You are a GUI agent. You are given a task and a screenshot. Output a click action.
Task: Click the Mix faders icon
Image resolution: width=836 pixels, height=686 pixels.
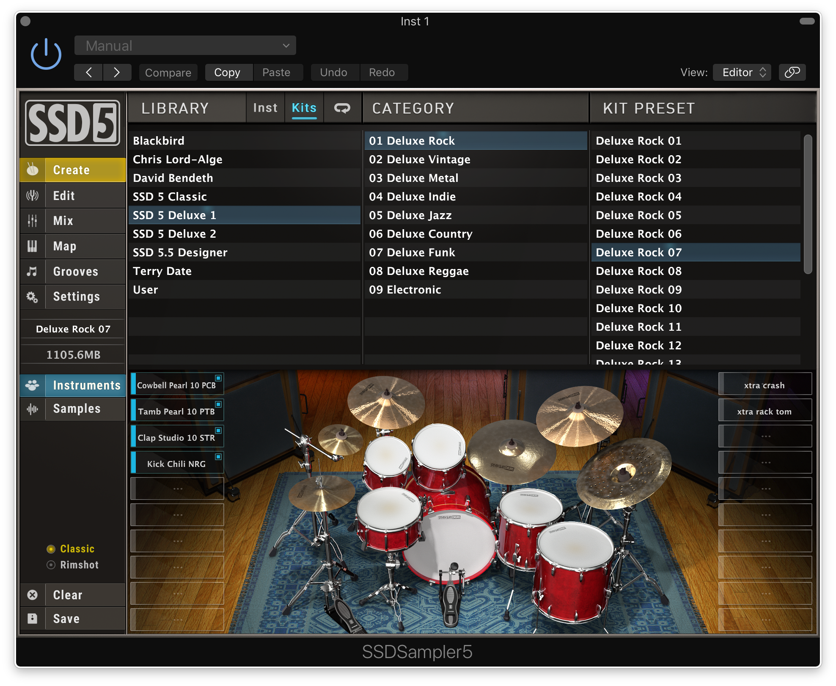[x=33, y=221]
